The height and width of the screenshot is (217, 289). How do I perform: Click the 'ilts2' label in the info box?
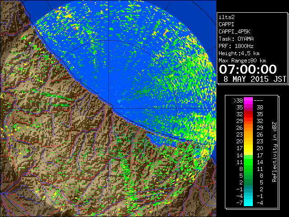[x=227, y=17]
